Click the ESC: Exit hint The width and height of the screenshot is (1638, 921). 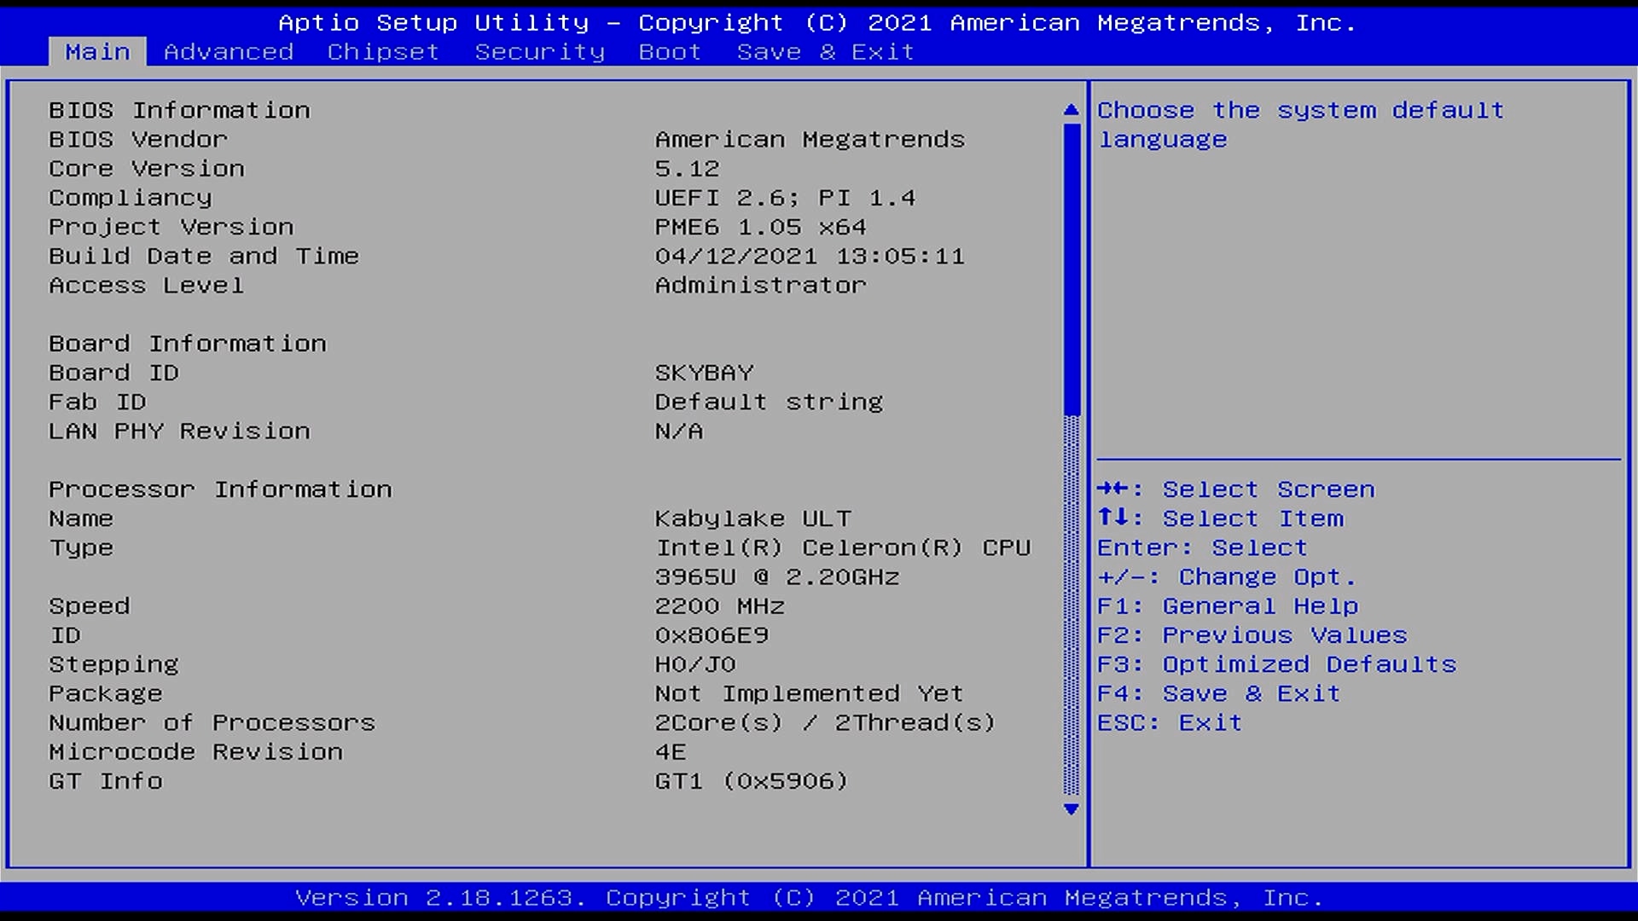pos(1170,722)
